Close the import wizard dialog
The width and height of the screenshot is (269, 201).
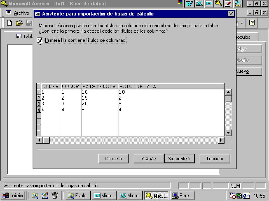(x=231, y=14)
